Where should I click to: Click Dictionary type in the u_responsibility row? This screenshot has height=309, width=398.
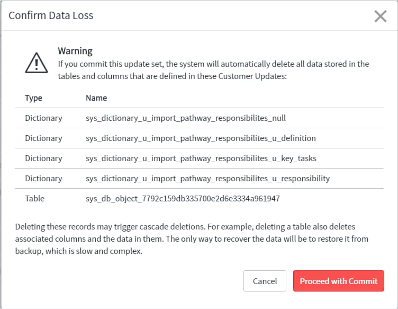pyautogui.click(x=43, y=179)
